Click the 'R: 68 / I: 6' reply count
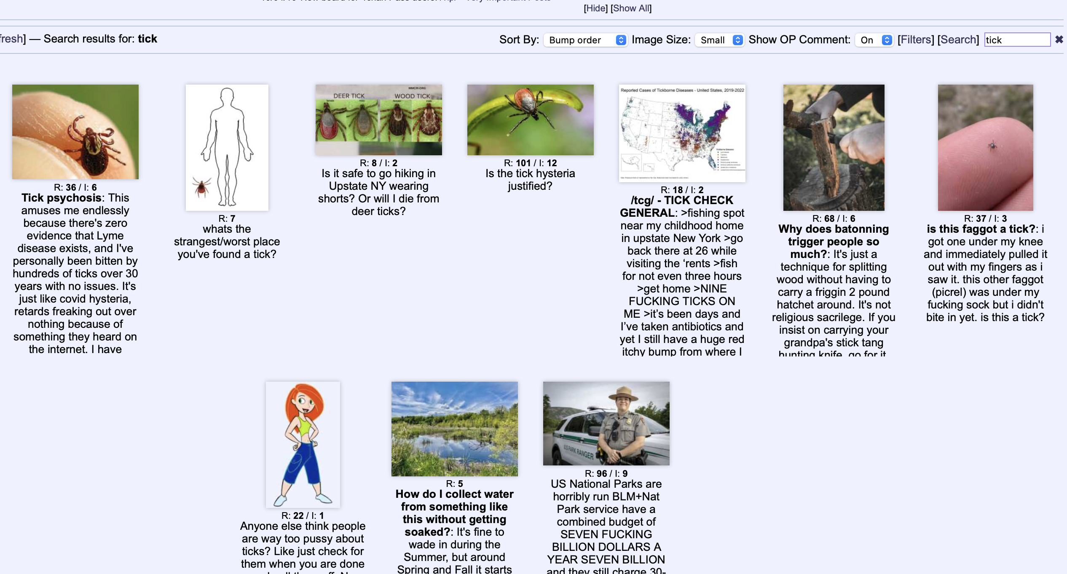The height and width of the screenshot is (574, 1067). tap(834, 218)
